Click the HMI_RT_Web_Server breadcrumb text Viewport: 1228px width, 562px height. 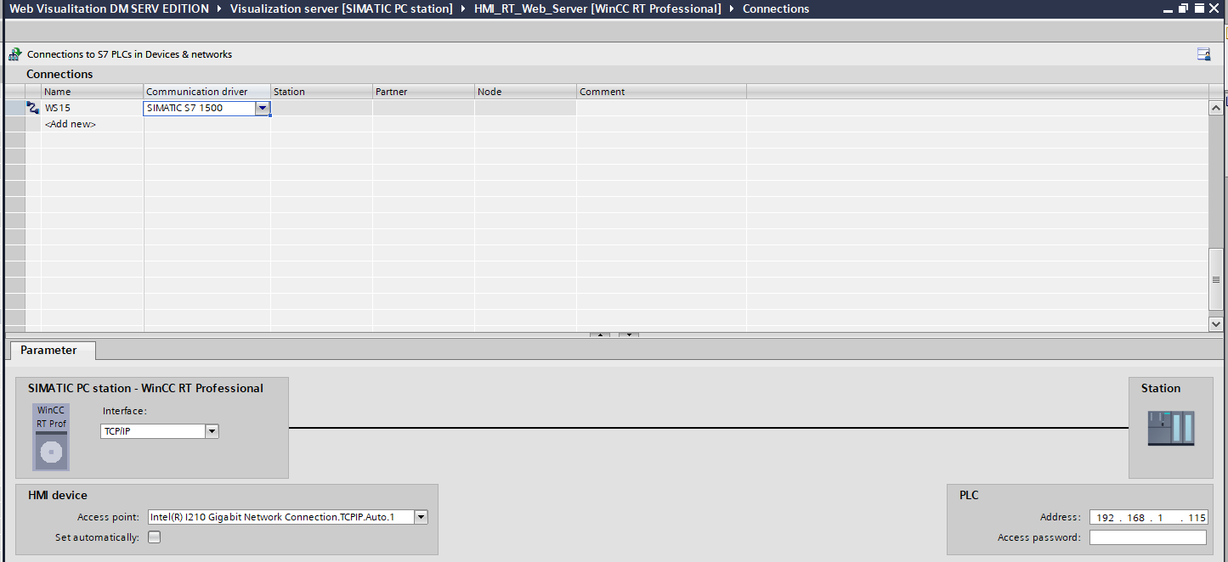point(597,8)
